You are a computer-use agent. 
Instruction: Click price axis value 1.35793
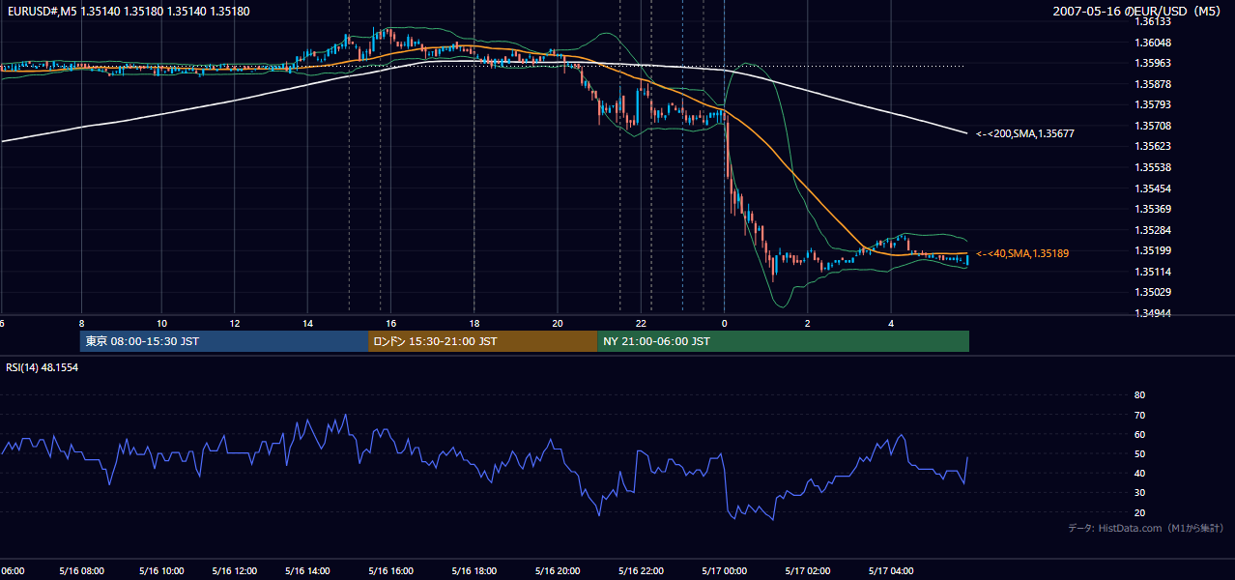point(1153,104)
